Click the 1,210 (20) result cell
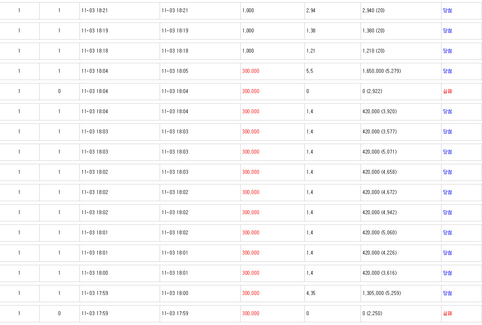Image resolution: width=482 pixels, height=325 pixels. (401, 51)
